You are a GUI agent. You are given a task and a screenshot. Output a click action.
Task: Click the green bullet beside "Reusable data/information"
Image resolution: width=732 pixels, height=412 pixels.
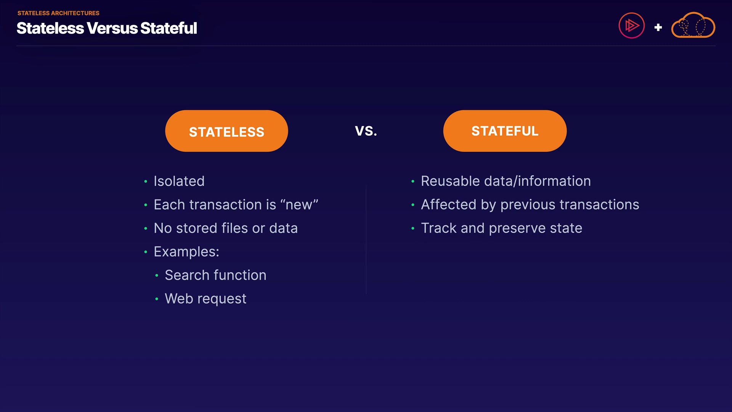click(413, 182)
